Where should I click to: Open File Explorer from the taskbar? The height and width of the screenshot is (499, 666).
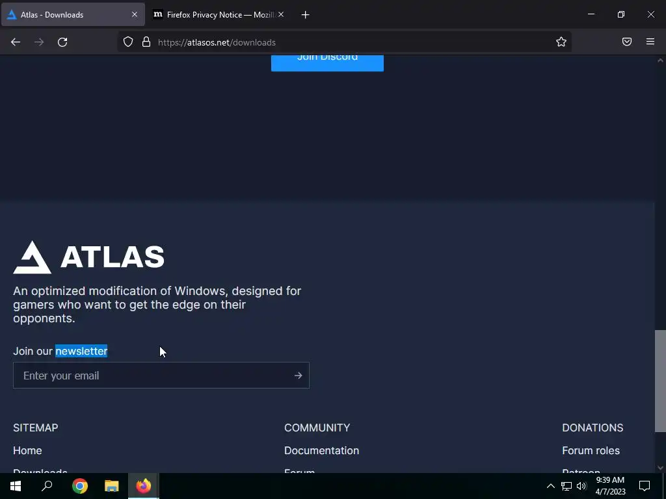(112, 486)
